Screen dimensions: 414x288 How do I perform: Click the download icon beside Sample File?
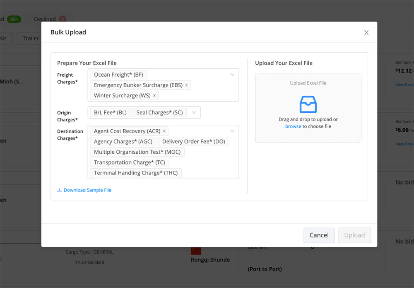click(x=59, y=190)
